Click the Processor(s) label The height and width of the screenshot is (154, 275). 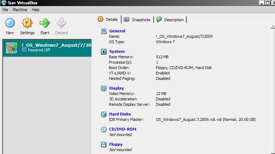coord(120,62)
